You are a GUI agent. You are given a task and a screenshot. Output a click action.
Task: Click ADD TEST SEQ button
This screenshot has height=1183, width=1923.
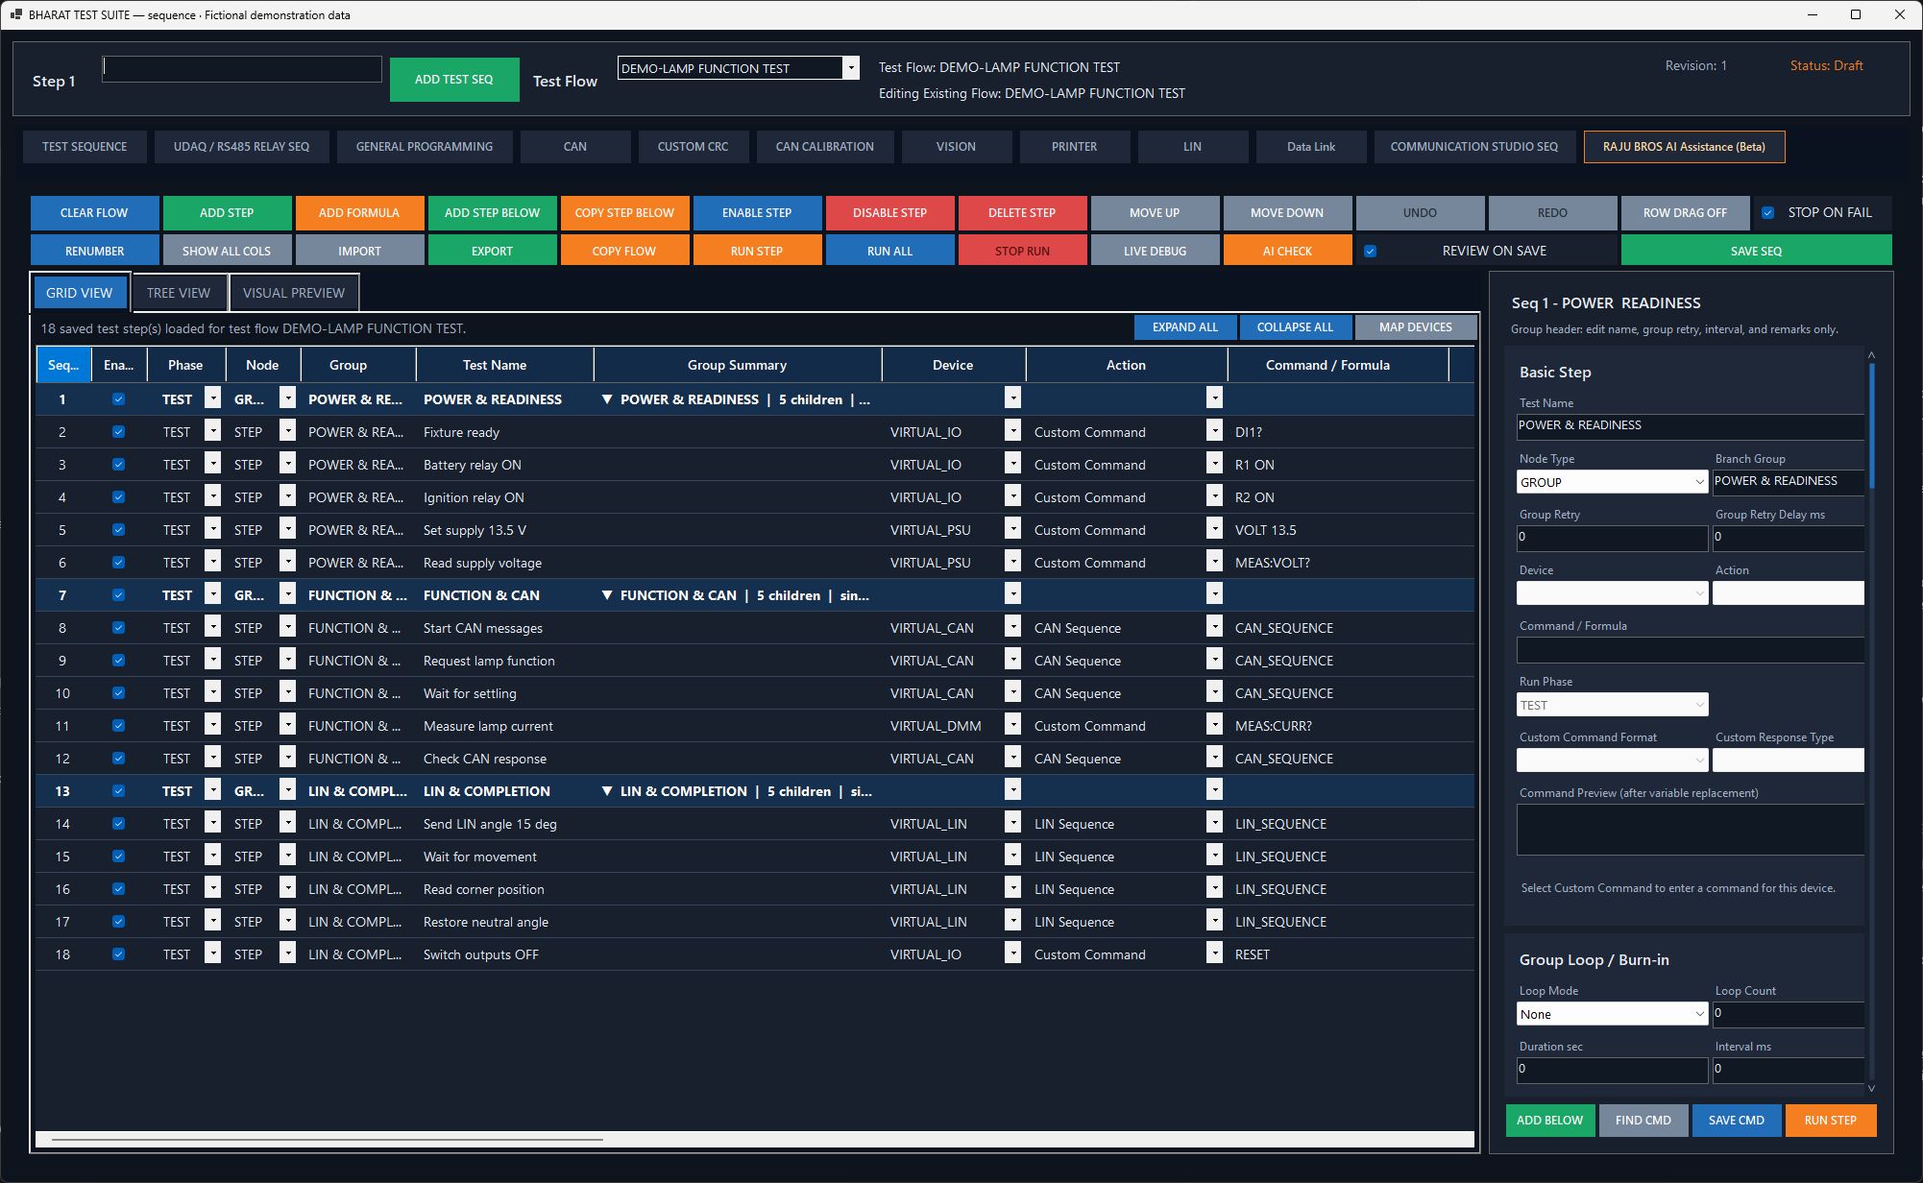(x=454, y=80)
